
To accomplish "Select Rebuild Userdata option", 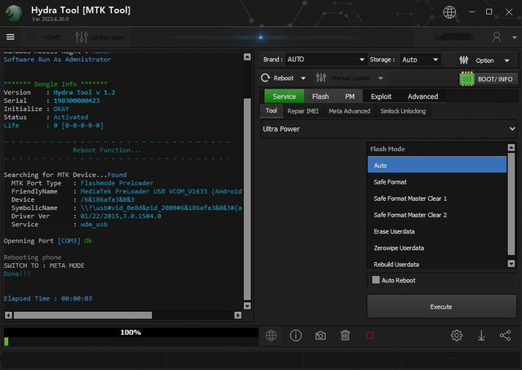I will pos(437,264).
